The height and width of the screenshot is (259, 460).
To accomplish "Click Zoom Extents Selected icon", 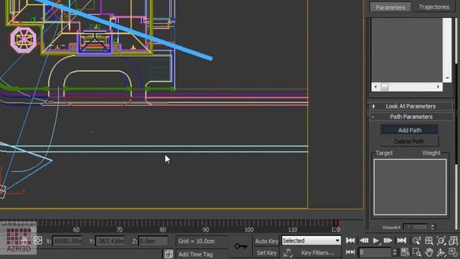I will tap(441, 240).
